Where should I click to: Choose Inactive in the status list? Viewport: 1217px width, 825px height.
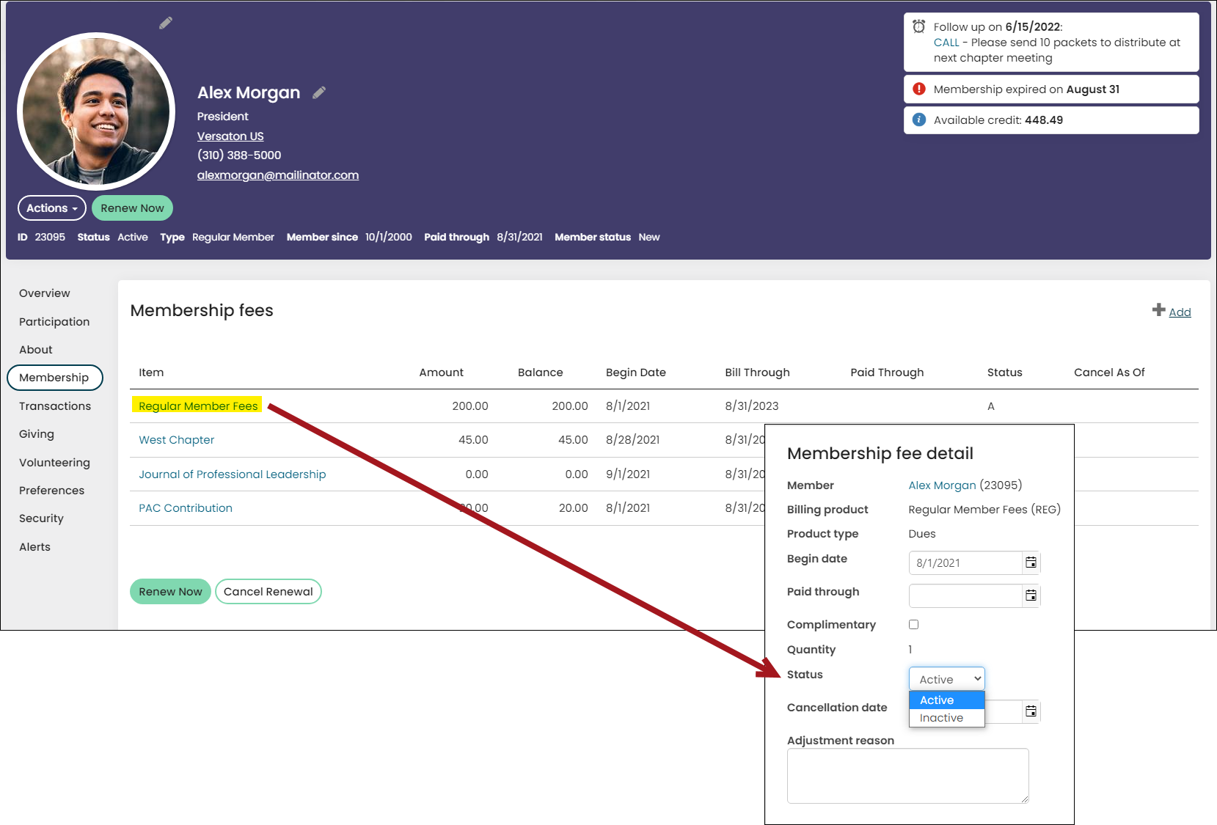pos(947,718)
